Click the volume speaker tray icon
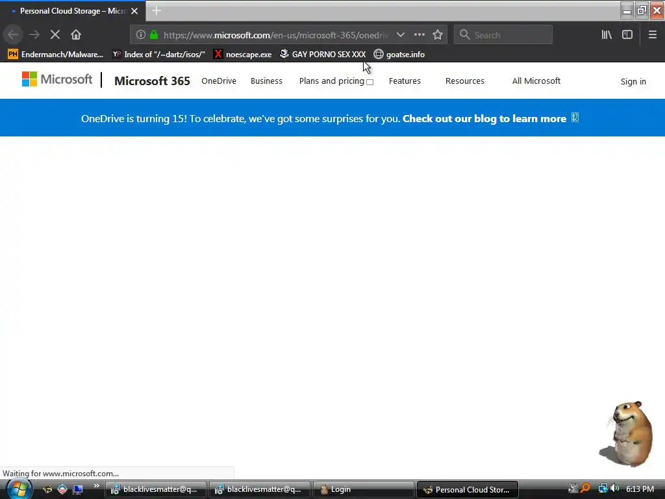The height and width of the screenshot is (499, 665). click(x=615, y=489)
